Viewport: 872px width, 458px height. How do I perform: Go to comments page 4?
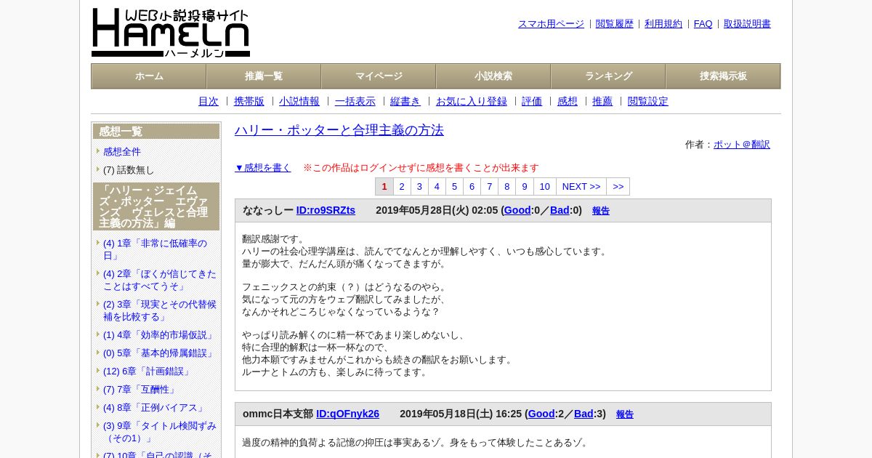[437, 187]
